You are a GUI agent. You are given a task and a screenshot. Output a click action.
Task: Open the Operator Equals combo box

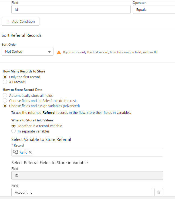point(154,10)
